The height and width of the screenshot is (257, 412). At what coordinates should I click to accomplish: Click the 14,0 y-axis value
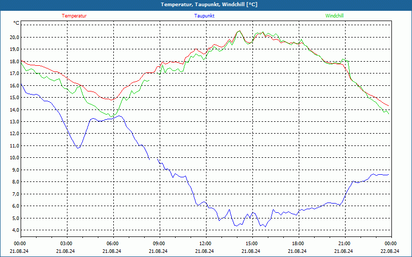click(x=14, y=109)
